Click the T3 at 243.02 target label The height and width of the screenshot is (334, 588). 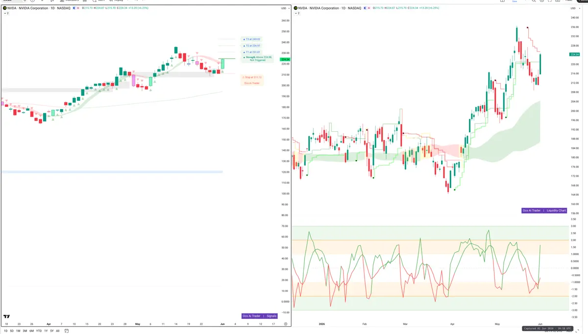pyautogui.click(x=252, y=39)
